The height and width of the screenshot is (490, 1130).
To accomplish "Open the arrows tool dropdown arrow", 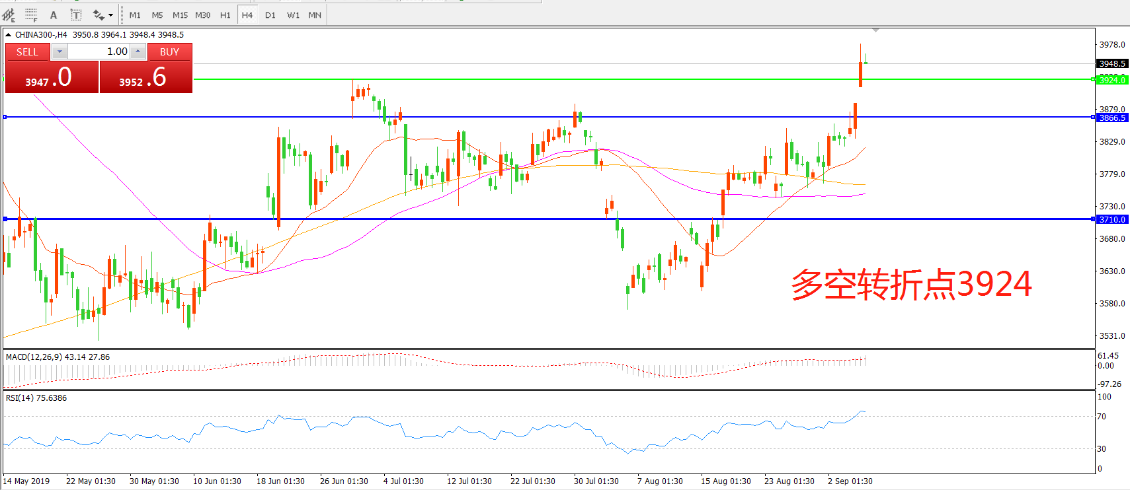I will pos(111,15).
